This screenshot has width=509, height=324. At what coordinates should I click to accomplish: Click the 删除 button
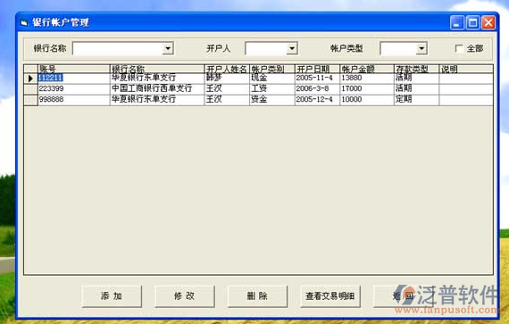point(257,296)
